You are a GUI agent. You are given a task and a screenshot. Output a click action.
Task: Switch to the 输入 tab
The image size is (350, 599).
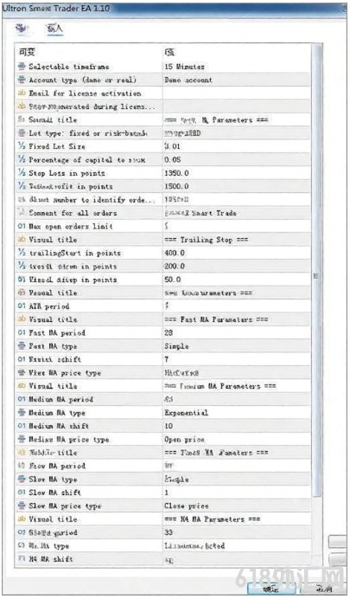54,29
